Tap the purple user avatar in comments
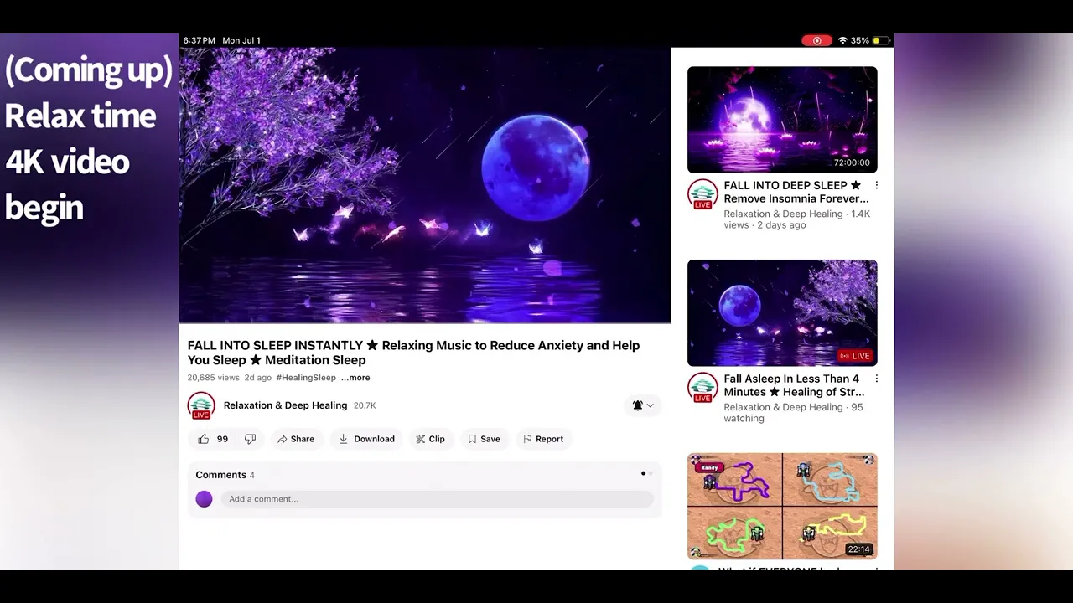The width and height of the screenshot is (1073, 603). [204, 499]
